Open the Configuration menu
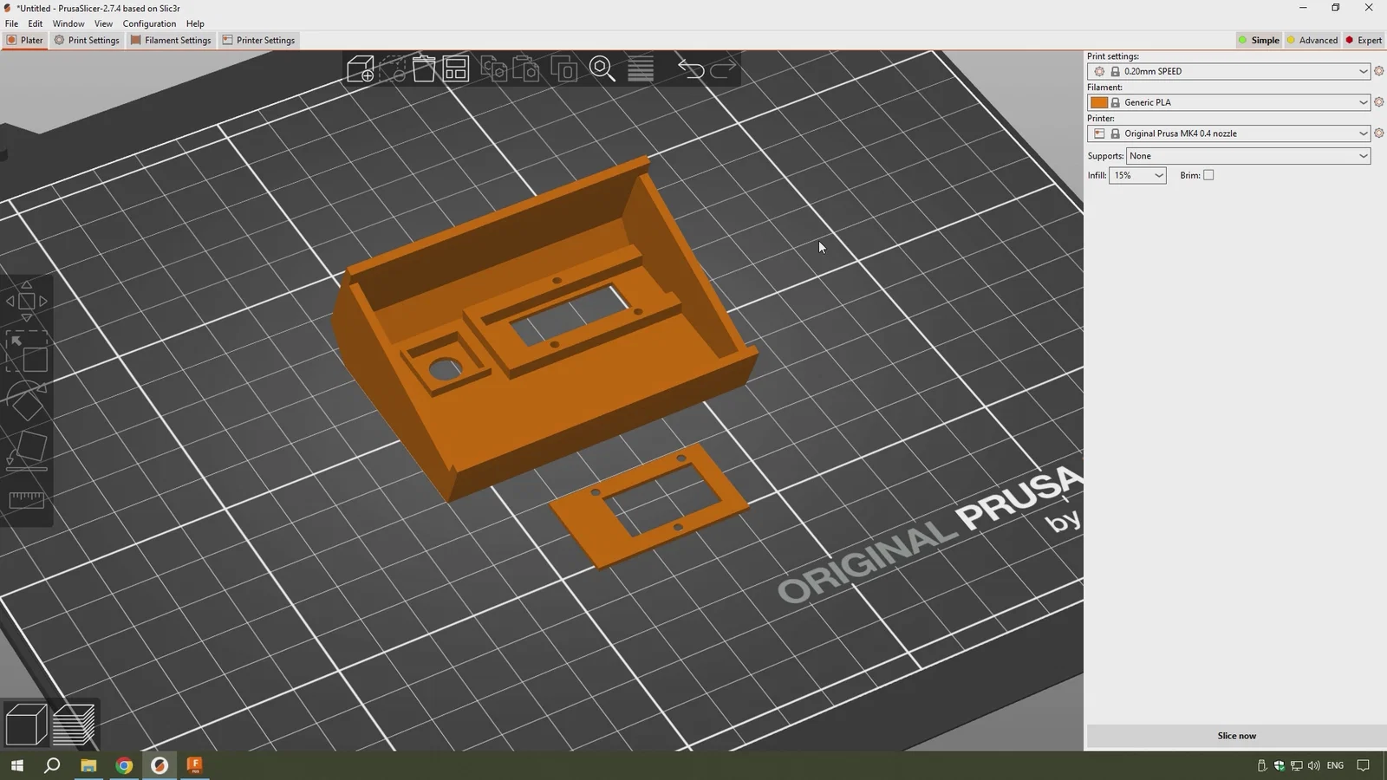Viewport: 1387px width, 780px height. 149,23
